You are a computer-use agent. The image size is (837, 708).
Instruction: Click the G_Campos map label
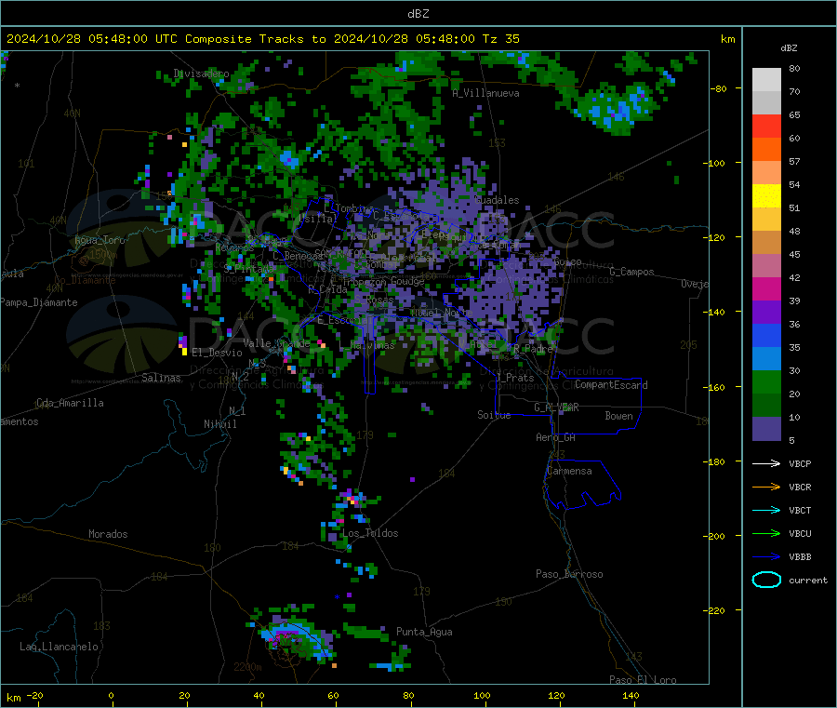click(x=631, y=272)
